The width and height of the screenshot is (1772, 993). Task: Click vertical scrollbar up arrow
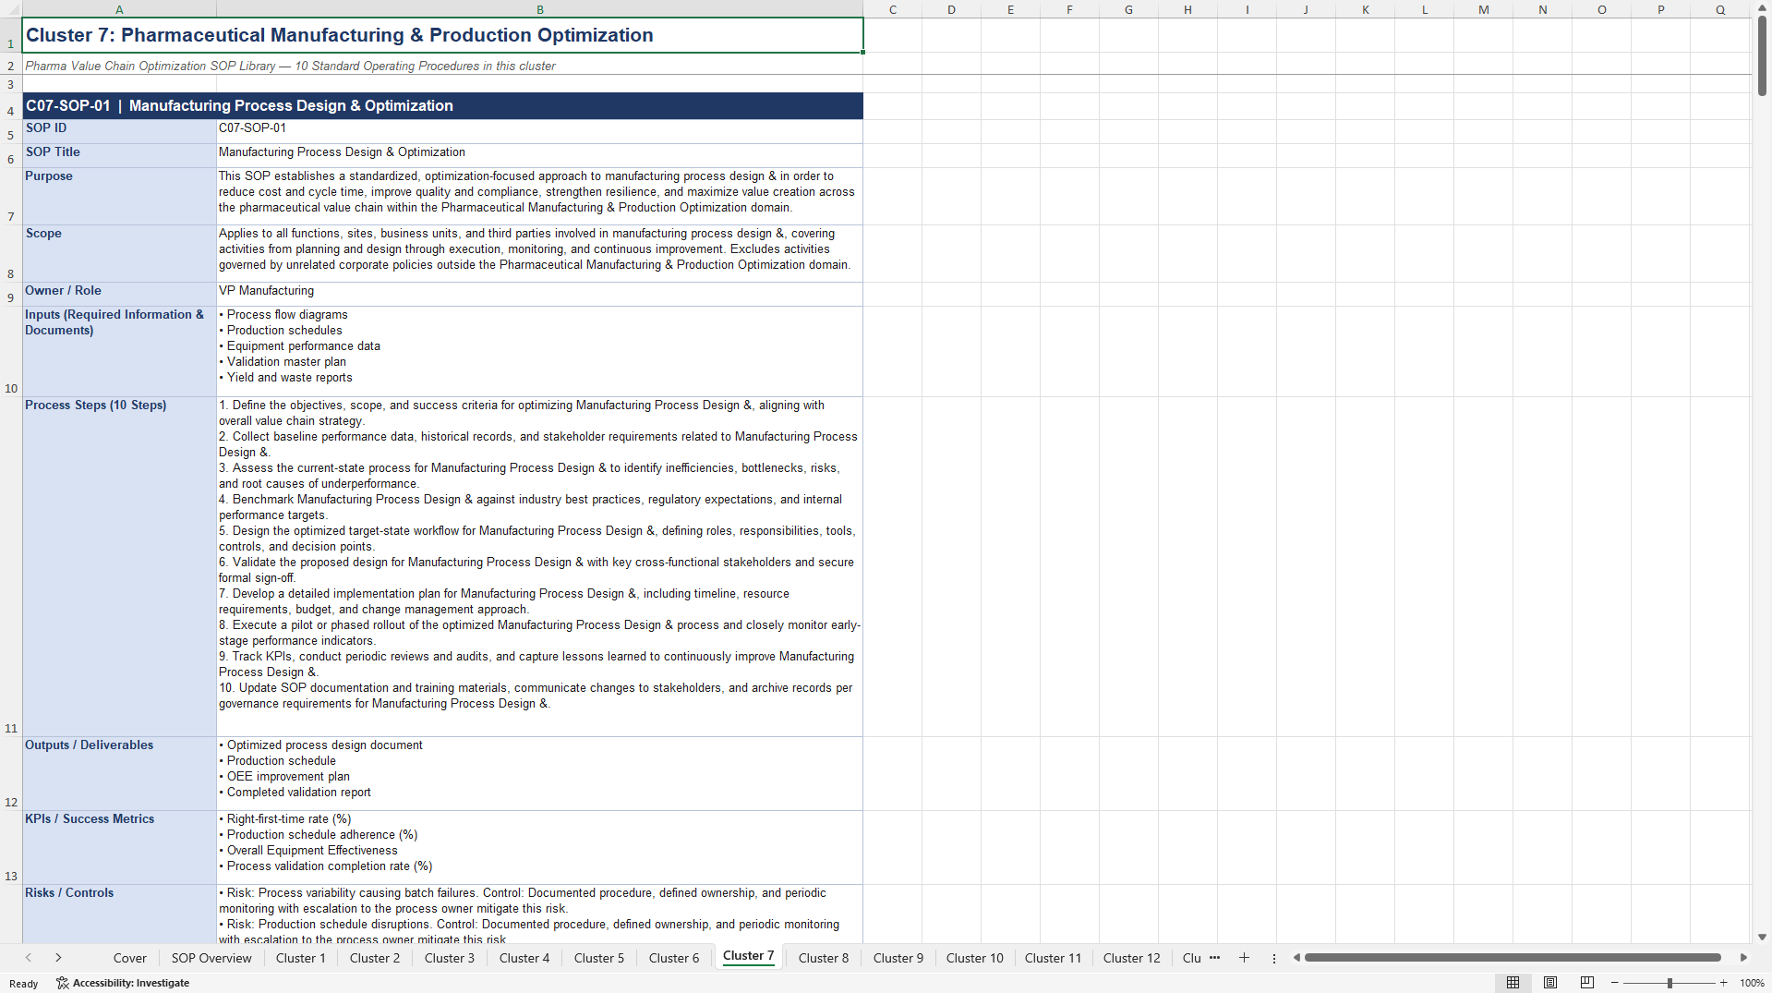point(1762,8)
